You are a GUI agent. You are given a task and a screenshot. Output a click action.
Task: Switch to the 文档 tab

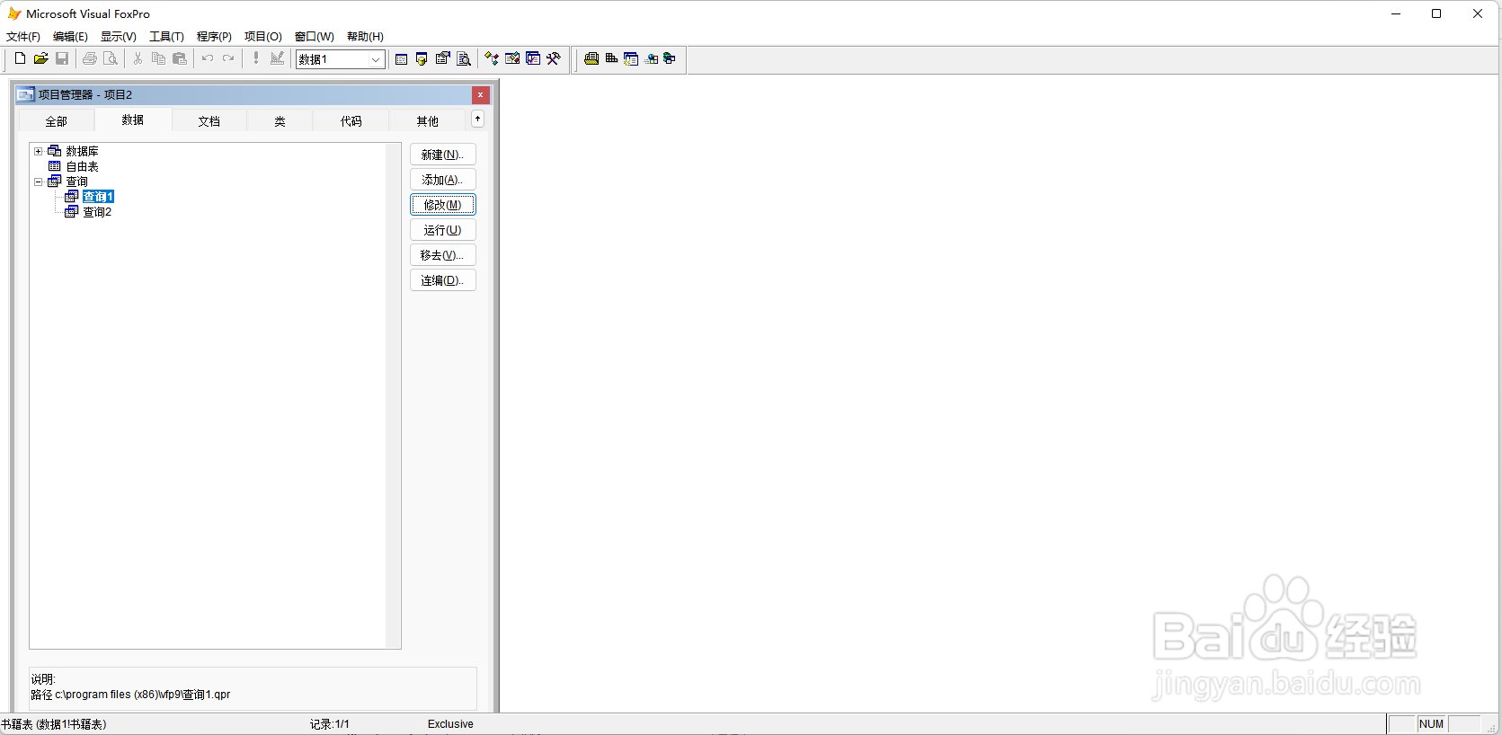[209, 121]
